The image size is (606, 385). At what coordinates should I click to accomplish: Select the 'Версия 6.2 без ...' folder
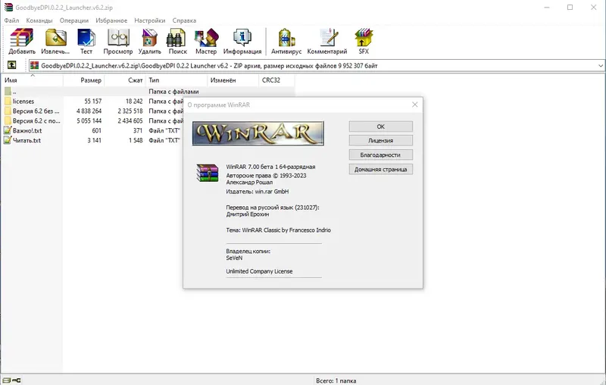click(36, 111)
